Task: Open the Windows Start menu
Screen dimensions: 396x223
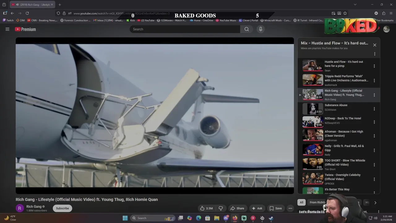Action: [125, 218]
